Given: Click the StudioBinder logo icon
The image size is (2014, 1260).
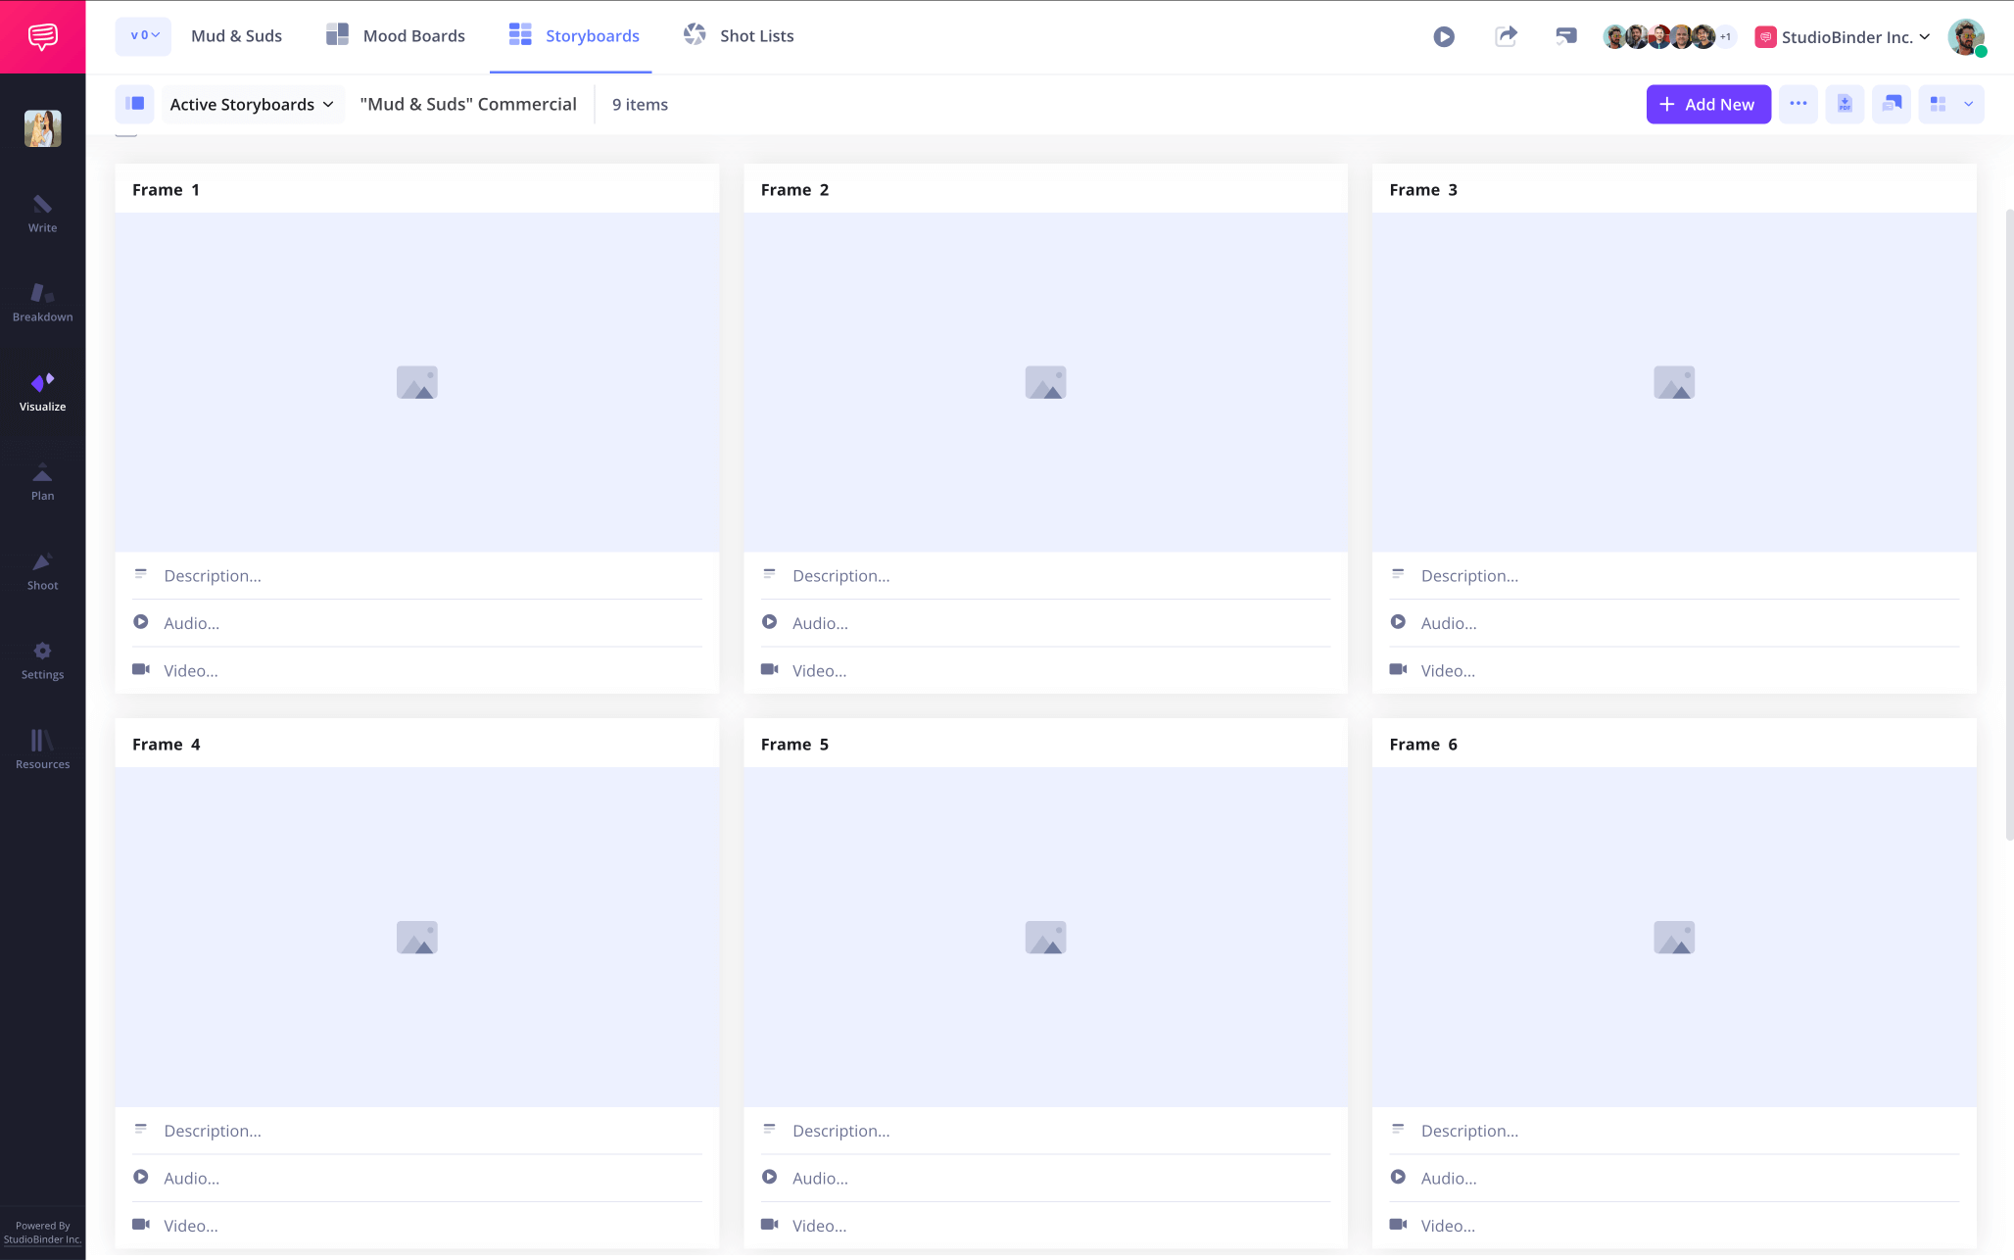Looking at the screenshot, I should coord(42,36).
